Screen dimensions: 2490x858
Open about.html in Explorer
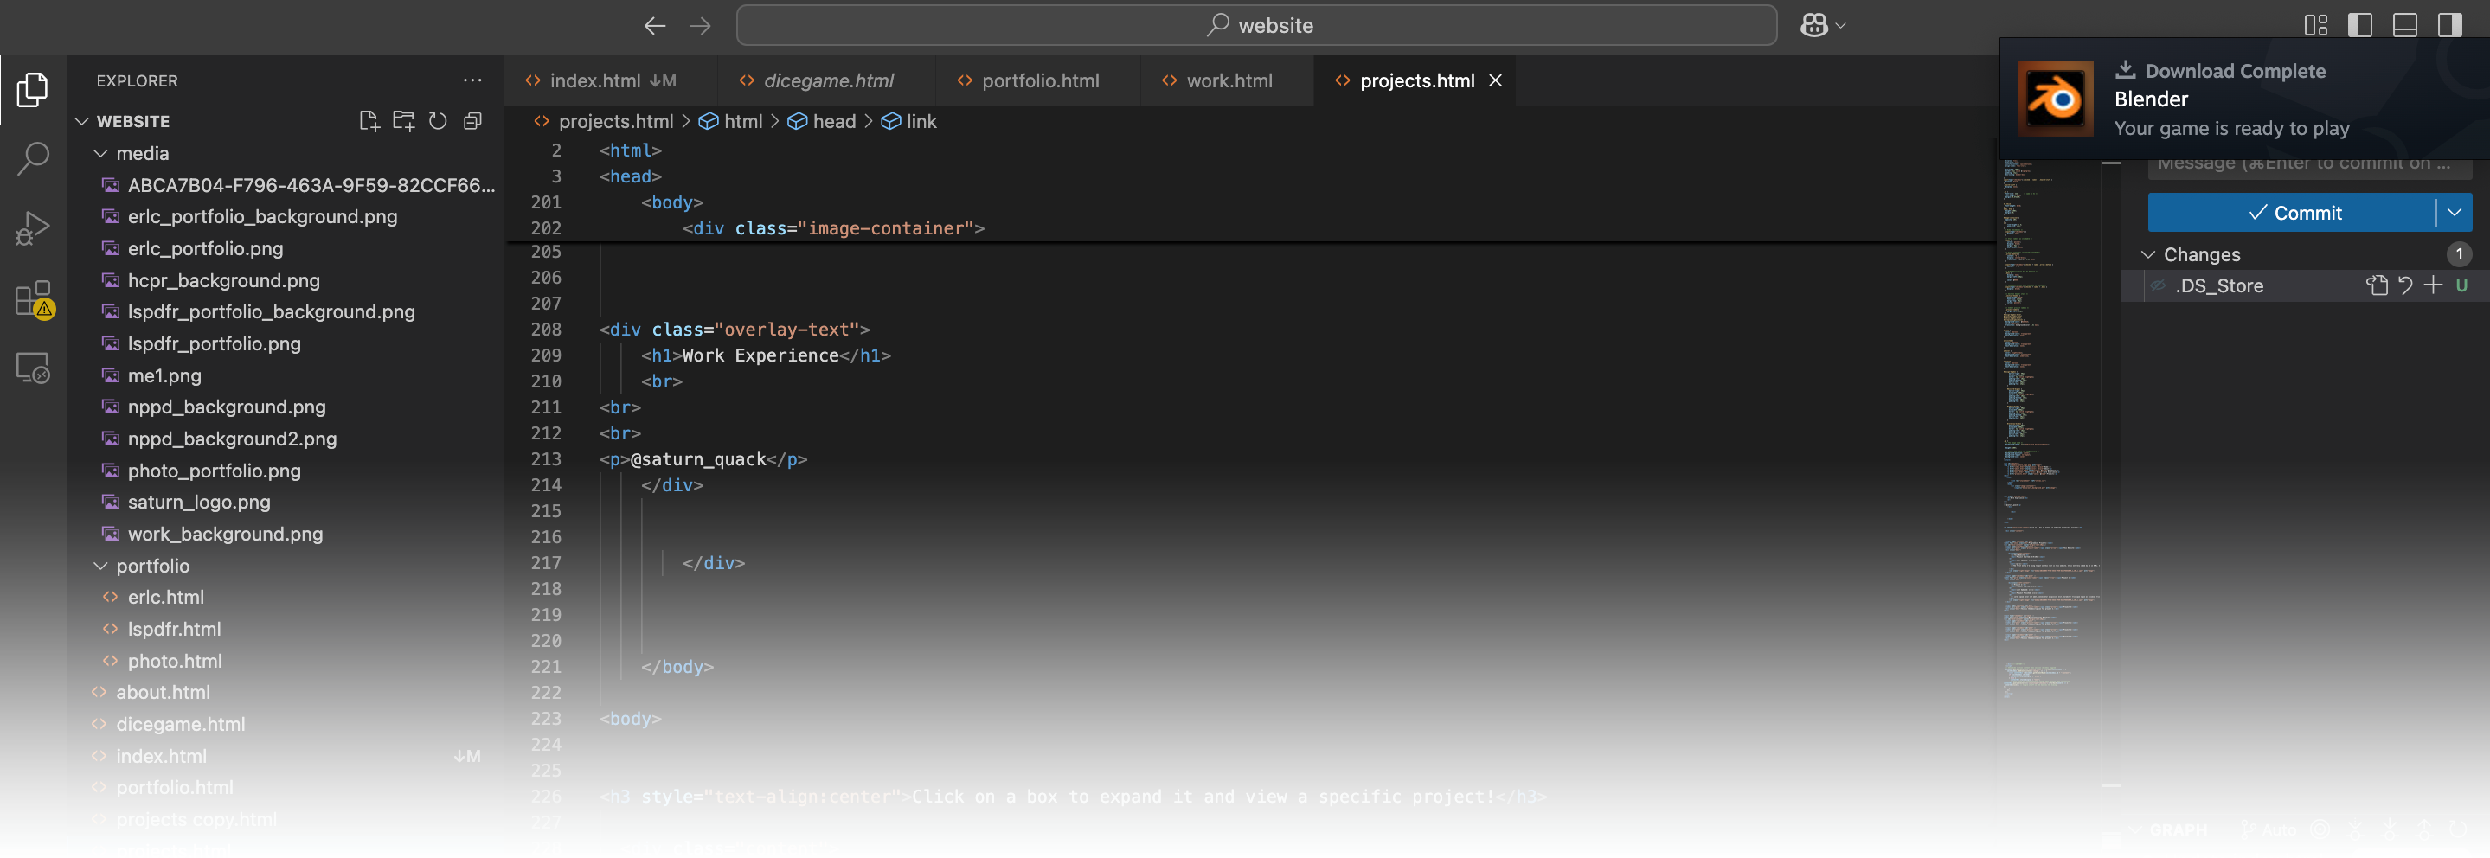click(163, 692)
